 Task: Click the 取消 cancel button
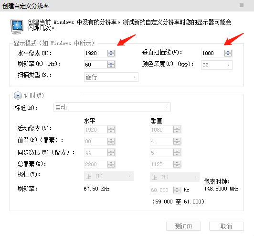pos(226,226)
